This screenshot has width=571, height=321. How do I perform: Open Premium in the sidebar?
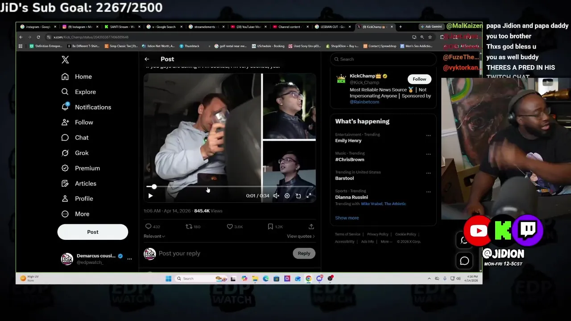81,168
